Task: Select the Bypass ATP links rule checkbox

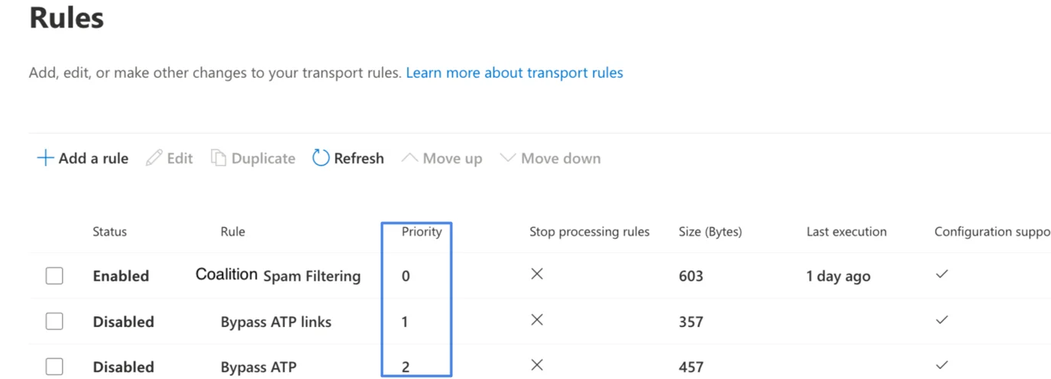Action: click(54, 321)
